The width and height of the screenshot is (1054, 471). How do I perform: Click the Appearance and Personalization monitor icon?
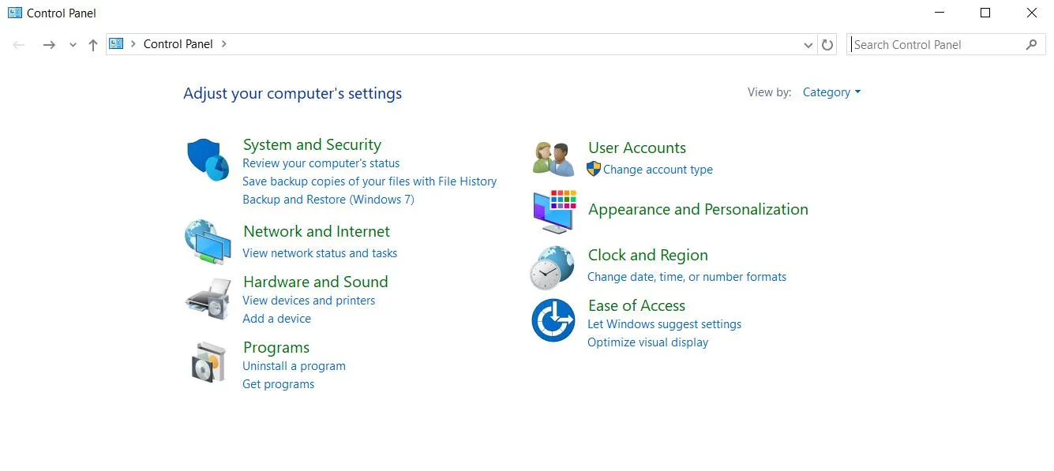(x=554, y=211)
